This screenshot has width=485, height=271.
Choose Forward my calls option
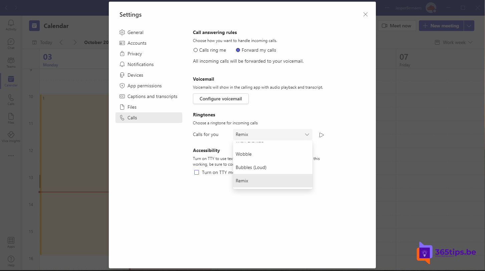point(238,50)
